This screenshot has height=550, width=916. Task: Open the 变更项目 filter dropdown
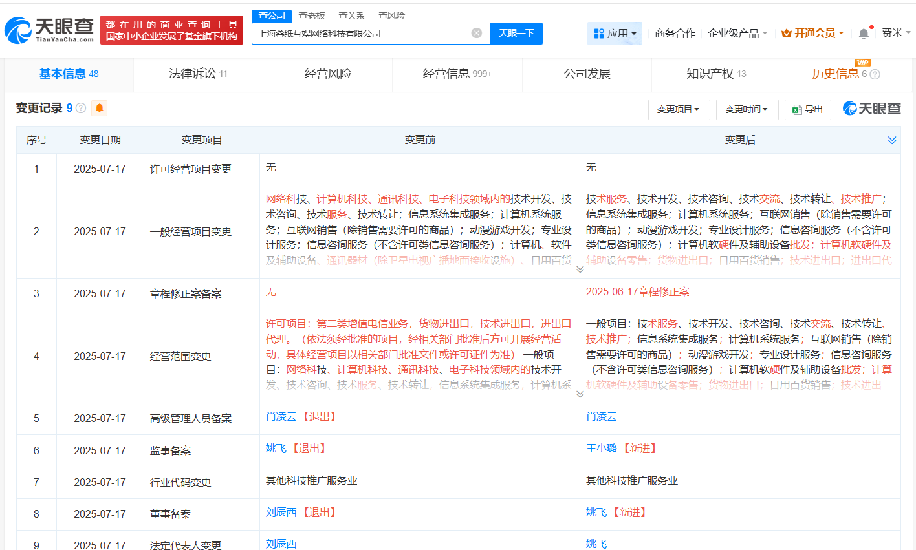coord(679,110)
